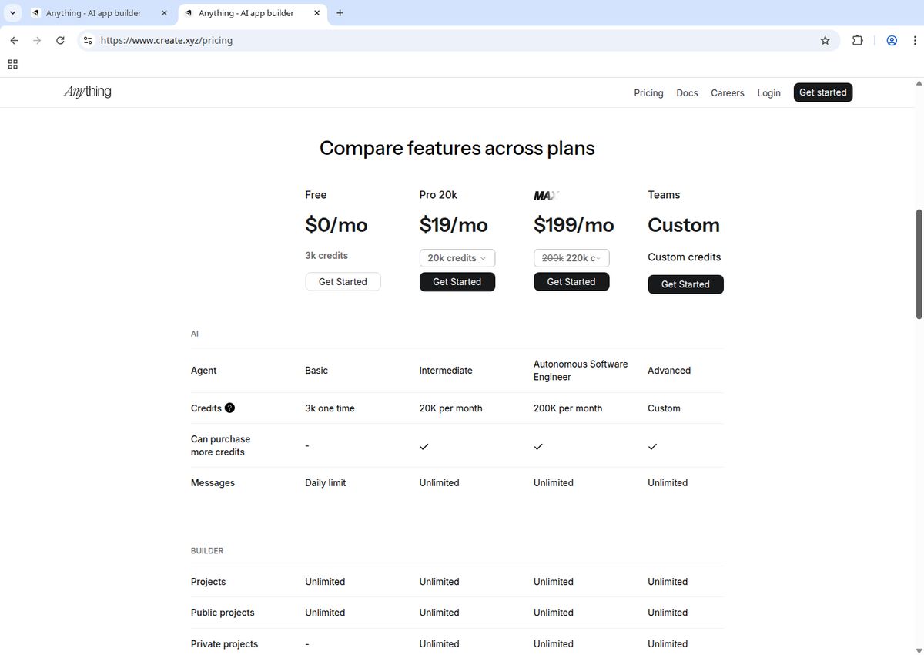Click the browser profile avatar icon

click(891, 40)
